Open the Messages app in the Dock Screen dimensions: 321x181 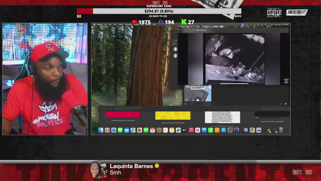(120, 130)
